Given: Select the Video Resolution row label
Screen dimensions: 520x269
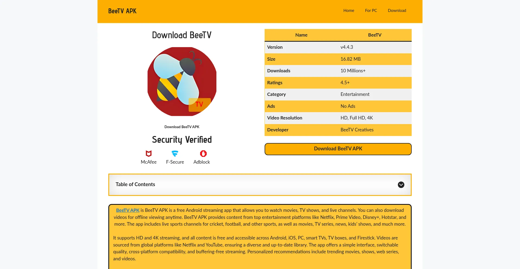Looking at the screenshot, I should (x=284, y=118).
